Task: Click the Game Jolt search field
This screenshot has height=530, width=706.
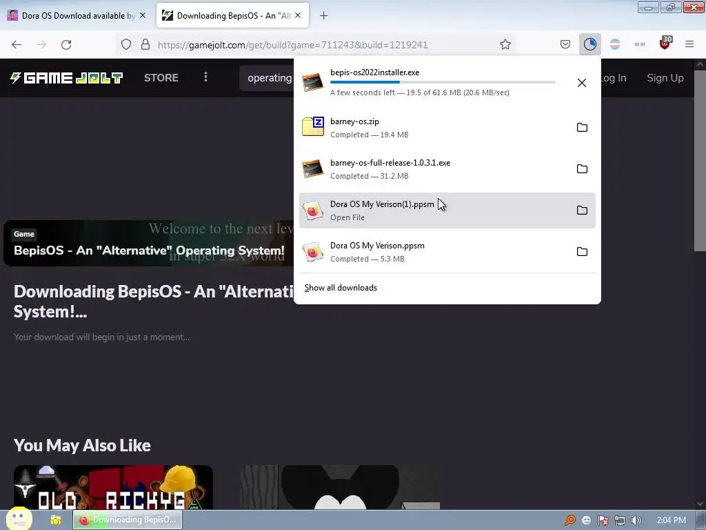Action: point(267,78)
